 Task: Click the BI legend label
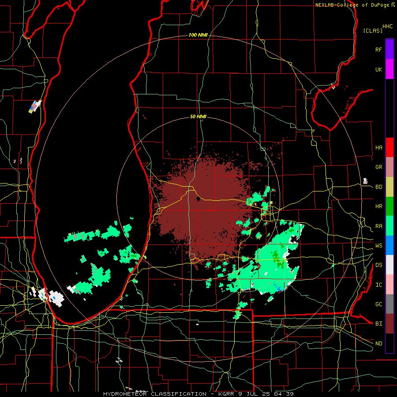378,324
